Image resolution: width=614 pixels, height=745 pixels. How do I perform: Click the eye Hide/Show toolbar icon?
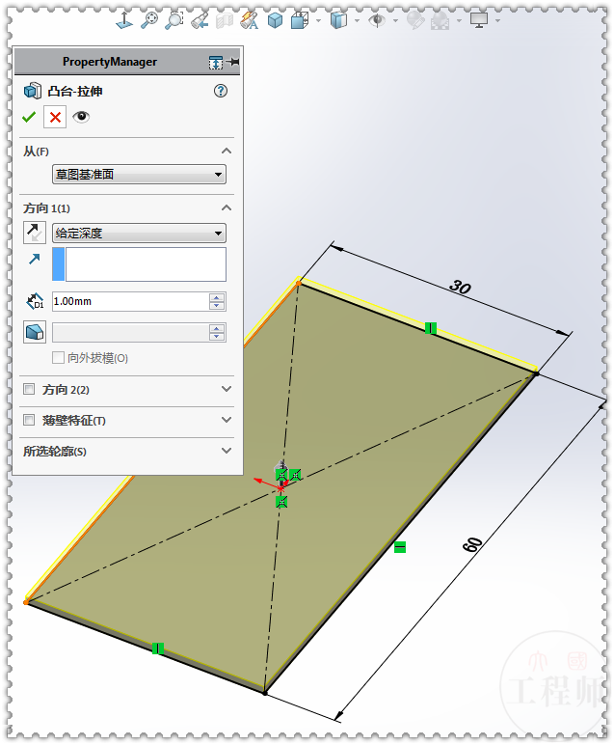tap(377, 20)
